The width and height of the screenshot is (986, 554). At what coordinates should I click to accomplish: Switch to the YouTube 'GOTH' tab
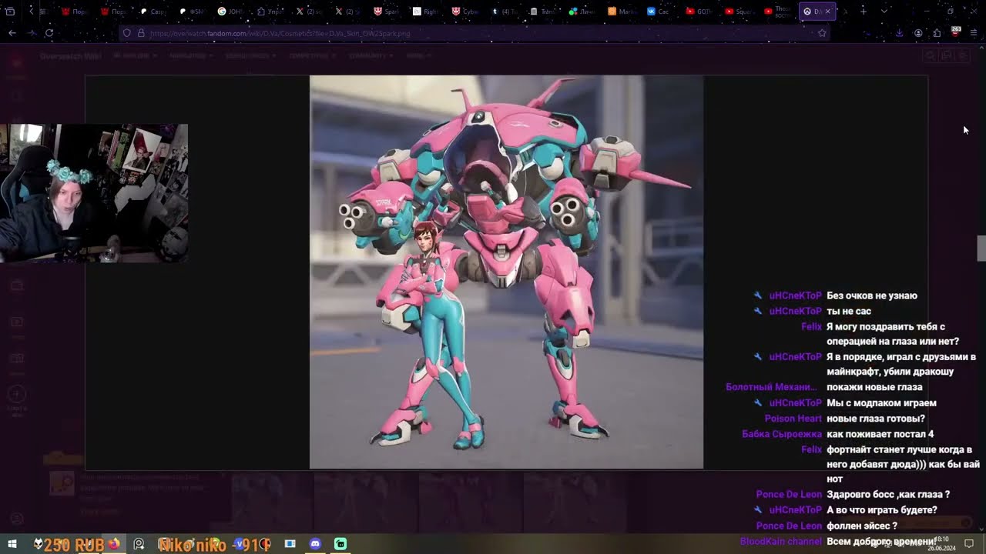699,12
